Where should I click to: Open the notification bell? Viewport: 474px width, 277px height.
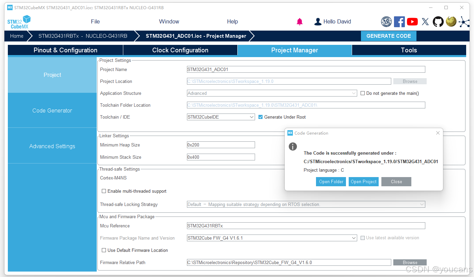(300, 22)
